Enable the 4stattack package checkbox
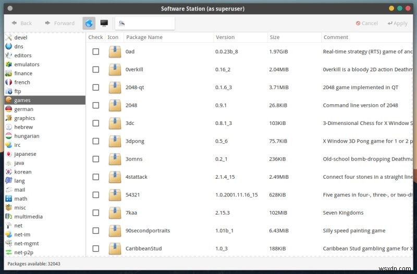 [x=96, y=177]
